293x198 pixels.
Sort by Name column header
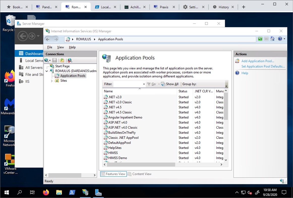(139, 91)
